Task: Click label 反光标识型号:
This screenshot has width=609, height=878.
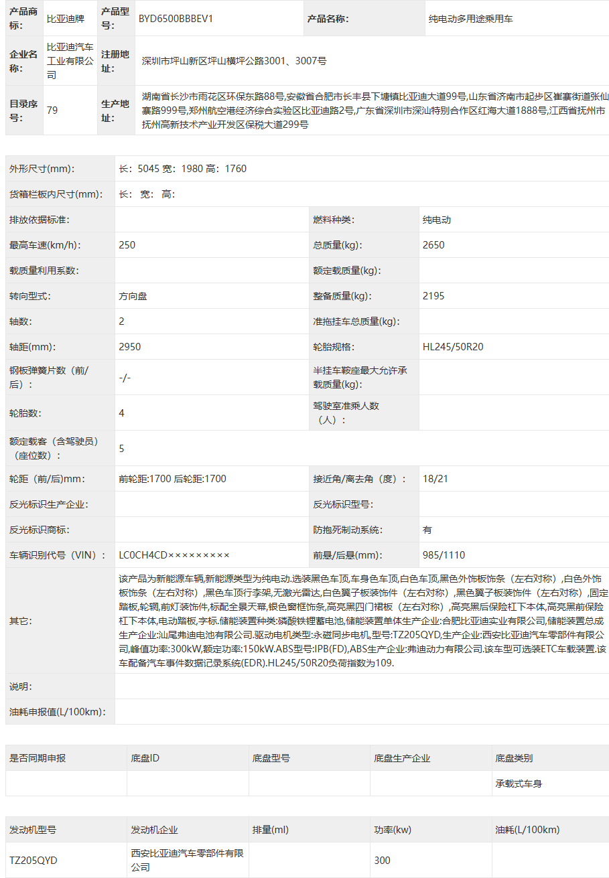Action: point(344,504)
